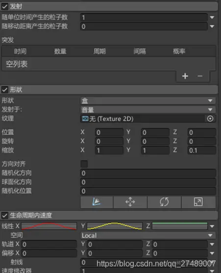Click the 缩放 Y field
The height and width of the screenshot is (273, 221).
pyautogui.click(x=155, y=150)
